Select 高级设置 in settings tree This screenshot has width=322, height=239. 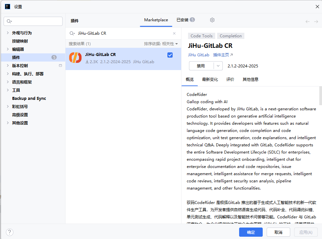click(20, 115)
